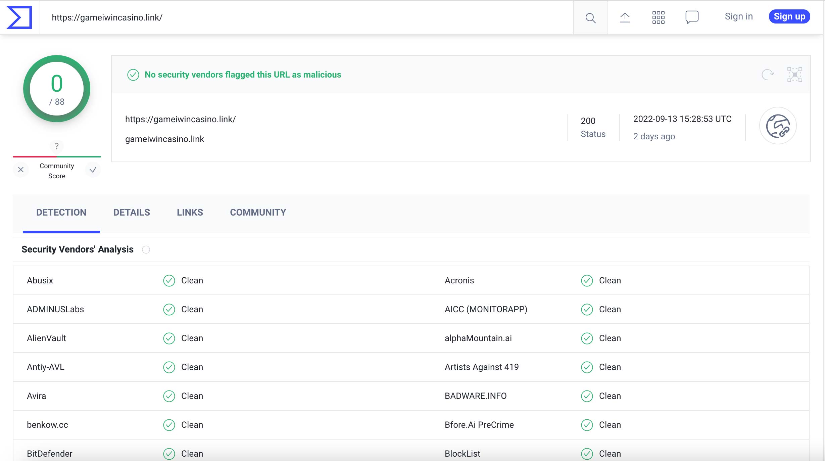The image size is (825, 461).
Task: Click the magnifier search icon
Action: pos(590,17)
